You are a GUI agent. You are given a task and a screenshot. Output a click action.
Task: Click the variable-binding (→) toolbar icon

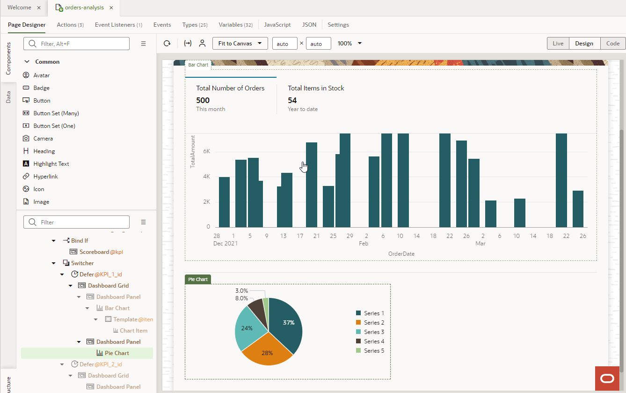point(188,43)
